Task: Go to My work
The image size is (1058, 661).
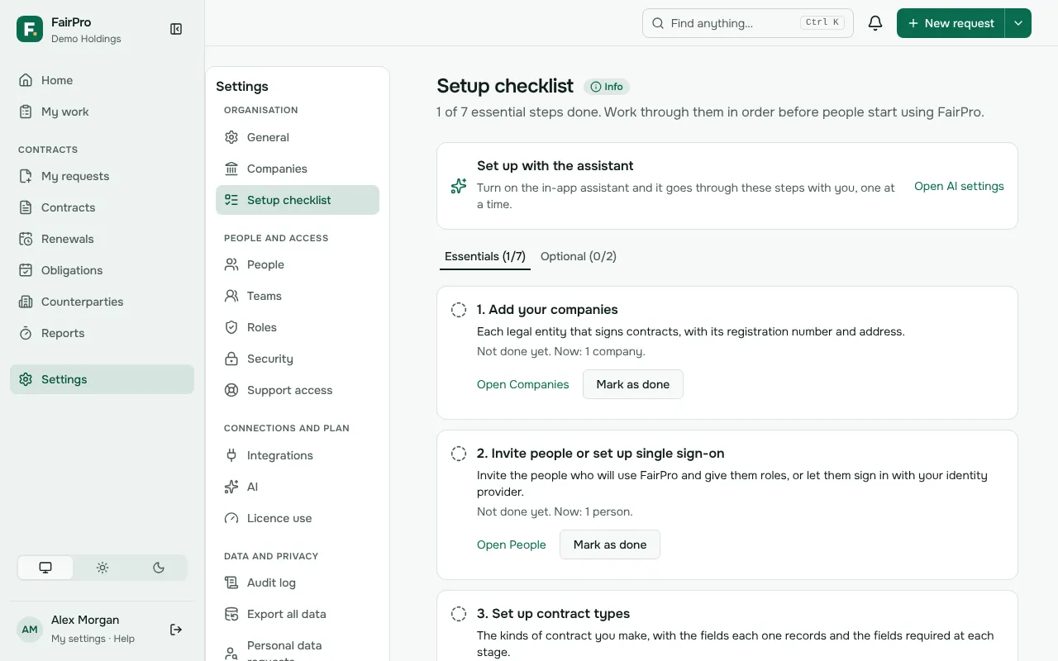Action: [102, 112]
